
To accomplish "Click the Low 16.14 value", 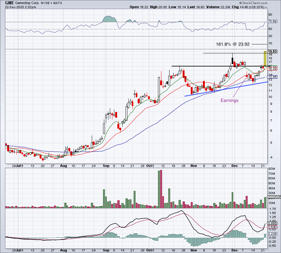I will (177, 7).
